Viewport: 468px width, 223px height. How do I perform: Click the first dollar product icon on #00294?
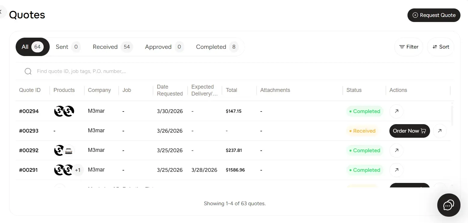[59, 111]
